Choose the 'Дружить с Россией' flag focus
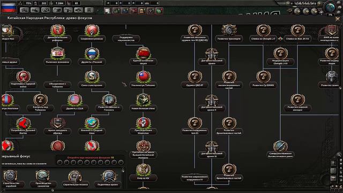 pyautogui.click(x=92, y=54)
